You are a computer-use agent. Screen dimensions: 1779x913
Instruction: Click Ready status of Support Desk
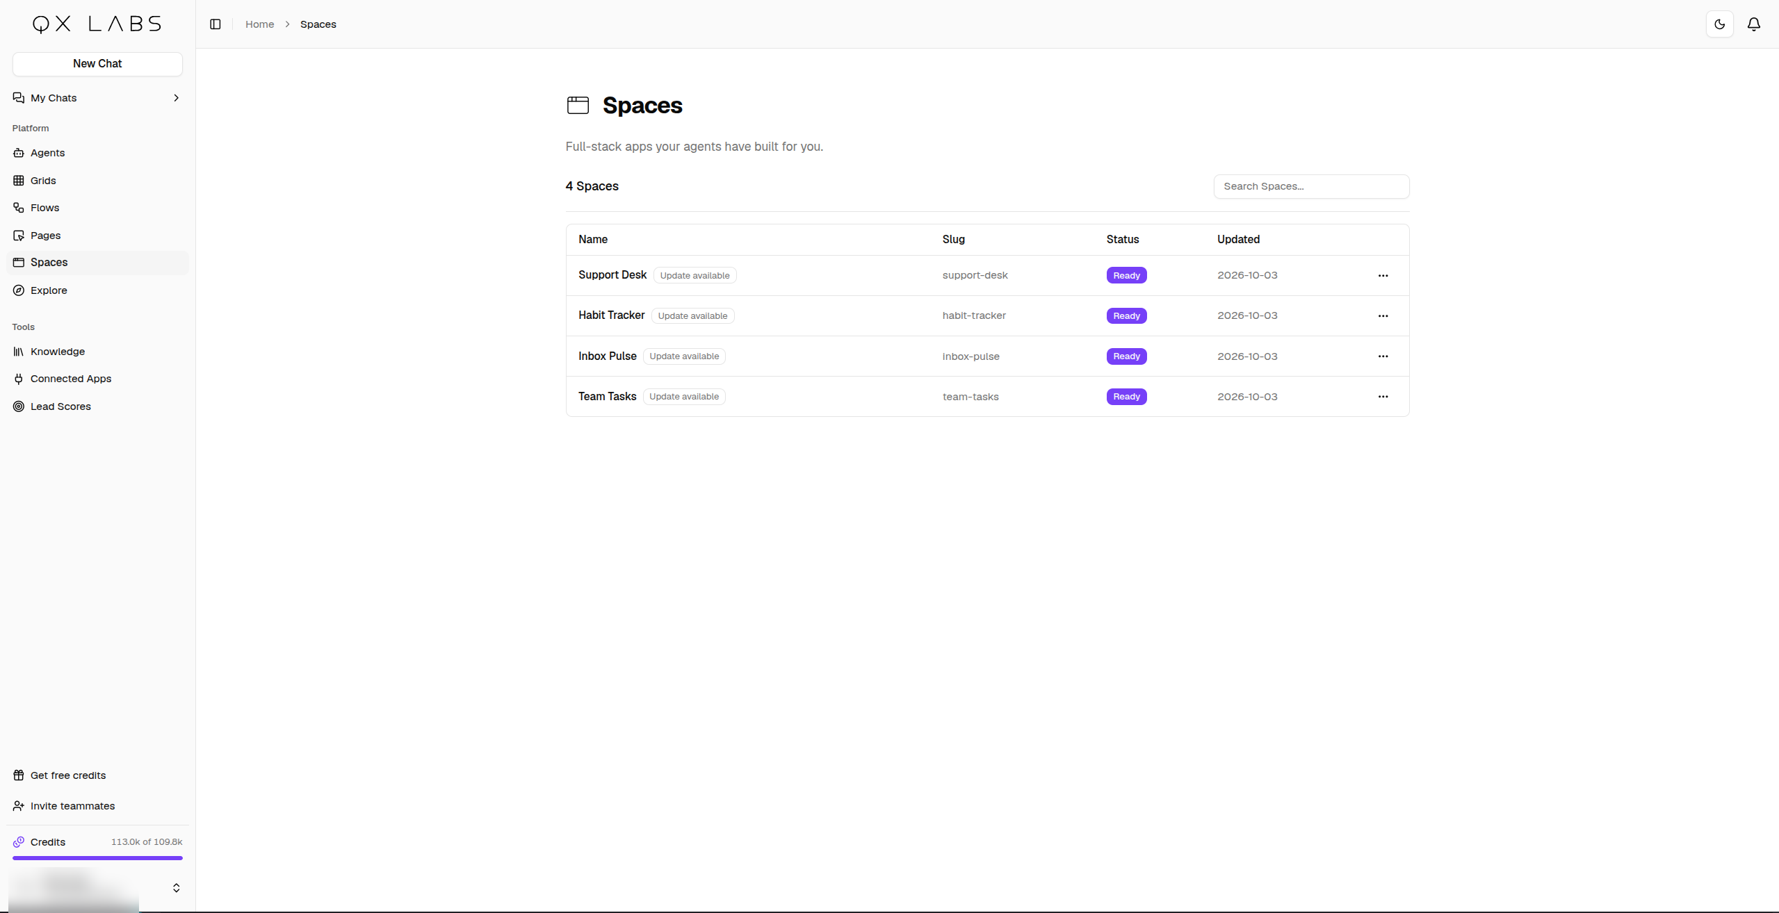coord(1126,276)
